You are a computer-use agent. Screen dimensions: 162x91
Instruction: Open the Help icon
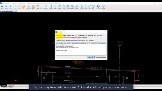[90, 7]
